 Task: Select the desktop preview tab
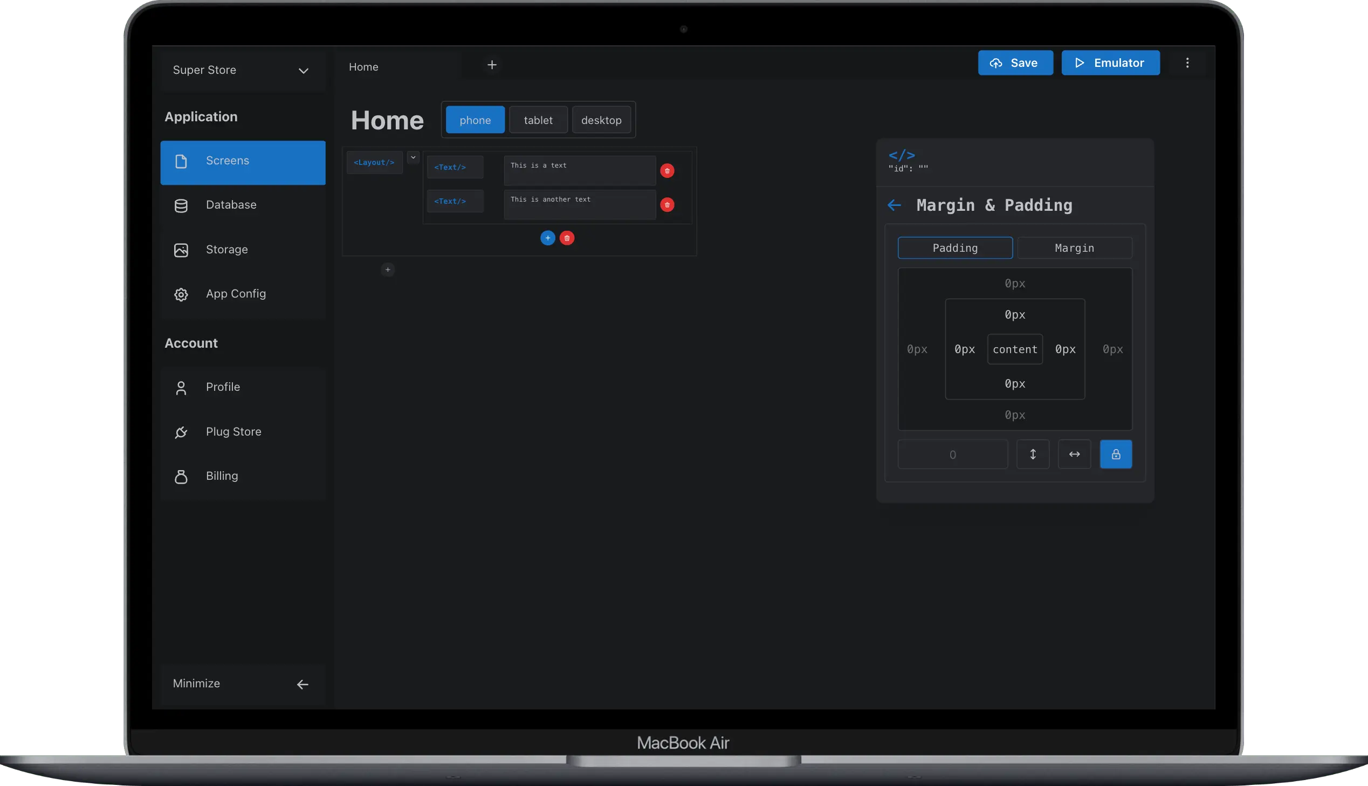[x=601, y=119]
